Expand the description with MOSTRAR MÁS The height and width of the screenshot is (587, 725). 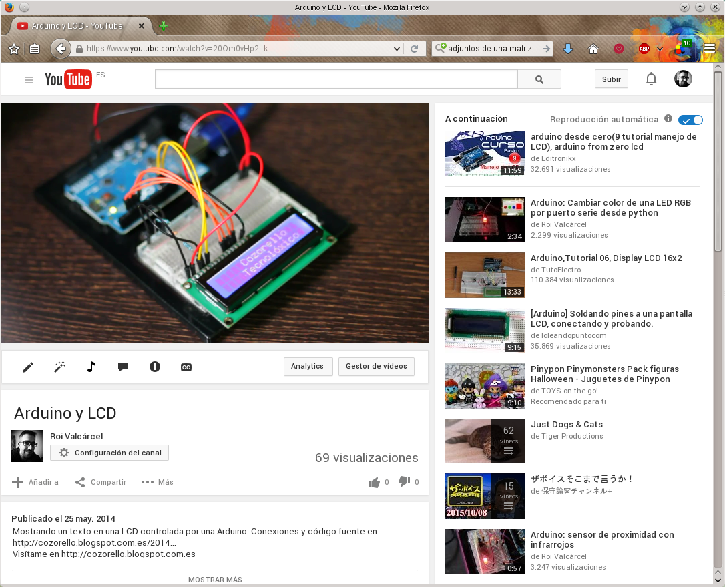point(215,580)
